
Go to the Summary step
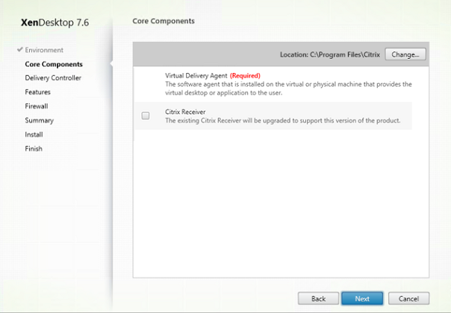(39, 120)
